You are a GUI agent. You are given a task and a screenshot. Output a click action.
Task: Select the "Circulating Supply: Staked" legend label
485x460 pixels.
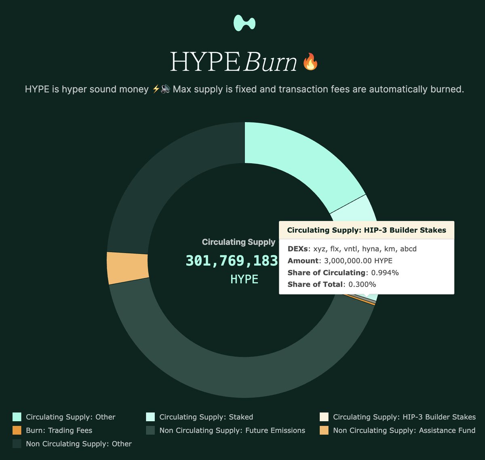[x=206, y=417]
